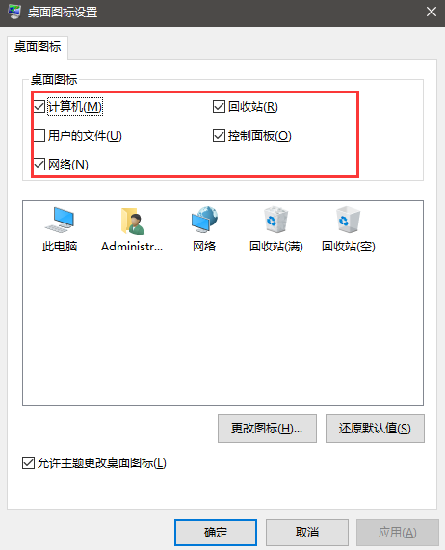Viewport: 445px width, 550px height.
Task: Enable the 用户的文件(U) checkbox
Action: [39, 135]
